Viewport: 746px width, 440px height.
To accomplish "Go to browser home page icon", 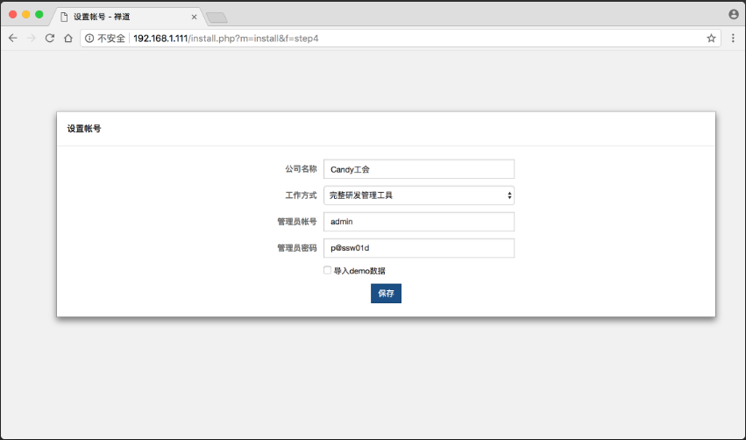I will [68, 38].
